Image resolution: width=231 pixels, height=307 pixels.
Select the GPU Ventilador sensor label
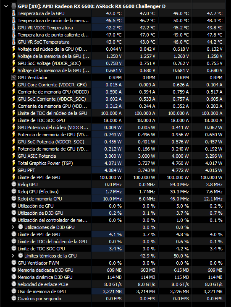pos(33,78)
